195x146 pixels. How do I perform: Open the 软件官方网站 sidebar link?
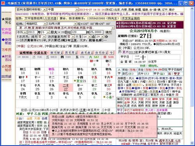tap(7, 31)
